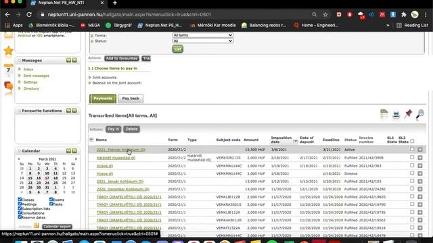
Task: Pin the table with the pushpin icon
Action: [408, 113]
